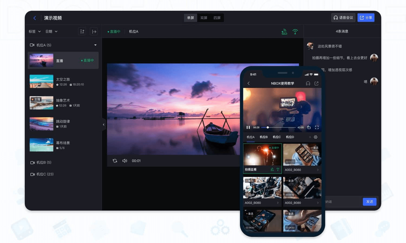Image resolution: width=406 pixels, height=243 pixels.
Task: Click the green Wi-Fi signal icon
Action: click(295, 32)
